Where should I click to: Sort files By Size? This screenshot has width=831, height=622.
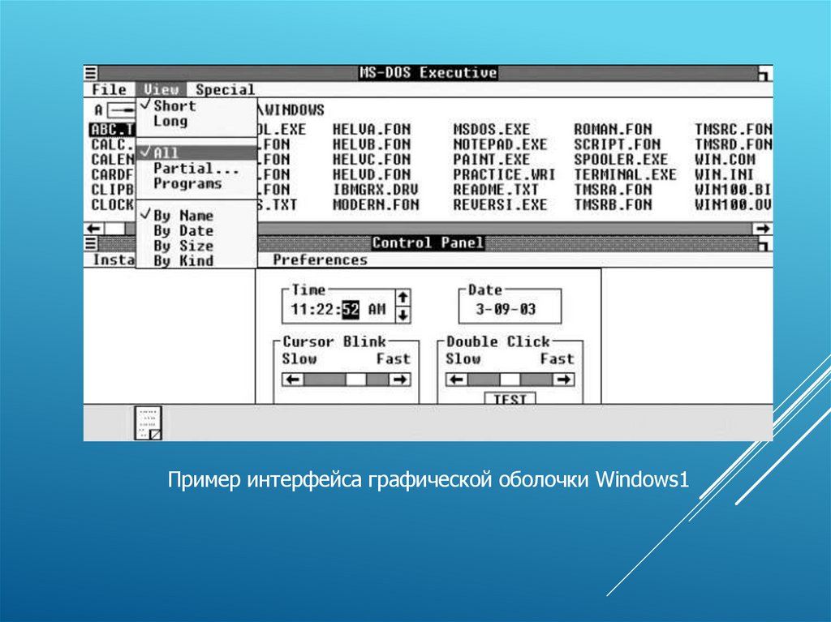point(196,245)
